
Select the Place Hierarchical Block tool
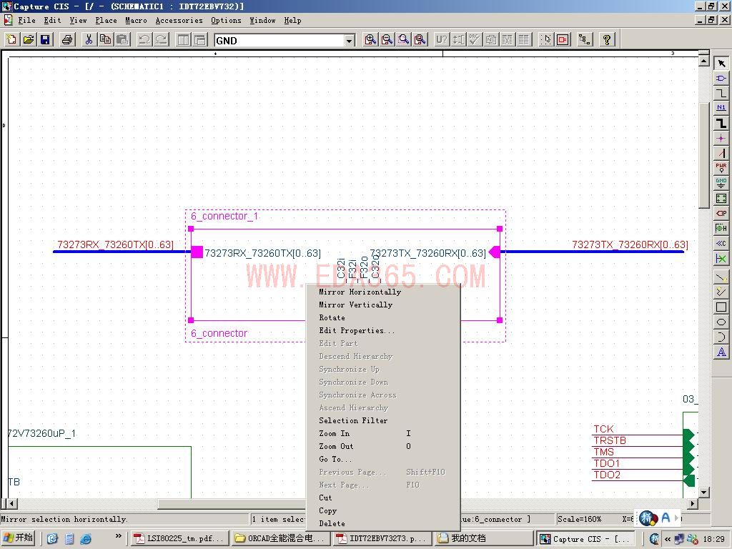click(721, 199)
